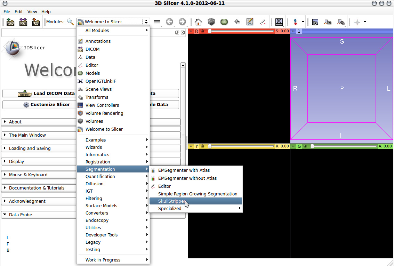The image size is (394, 266).
Task: Click the Home module house icon
Action: pyautogui.click(x=198, y=22)
